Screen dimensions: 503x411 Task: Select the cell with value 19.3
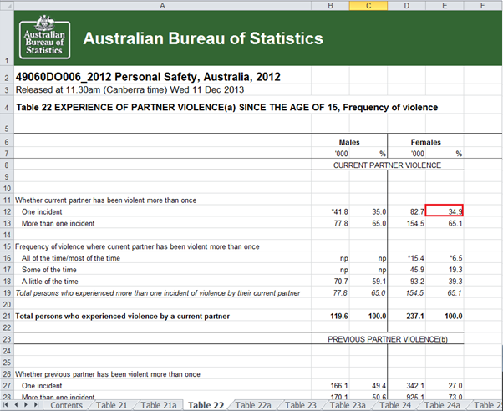(x=445, y=270)
